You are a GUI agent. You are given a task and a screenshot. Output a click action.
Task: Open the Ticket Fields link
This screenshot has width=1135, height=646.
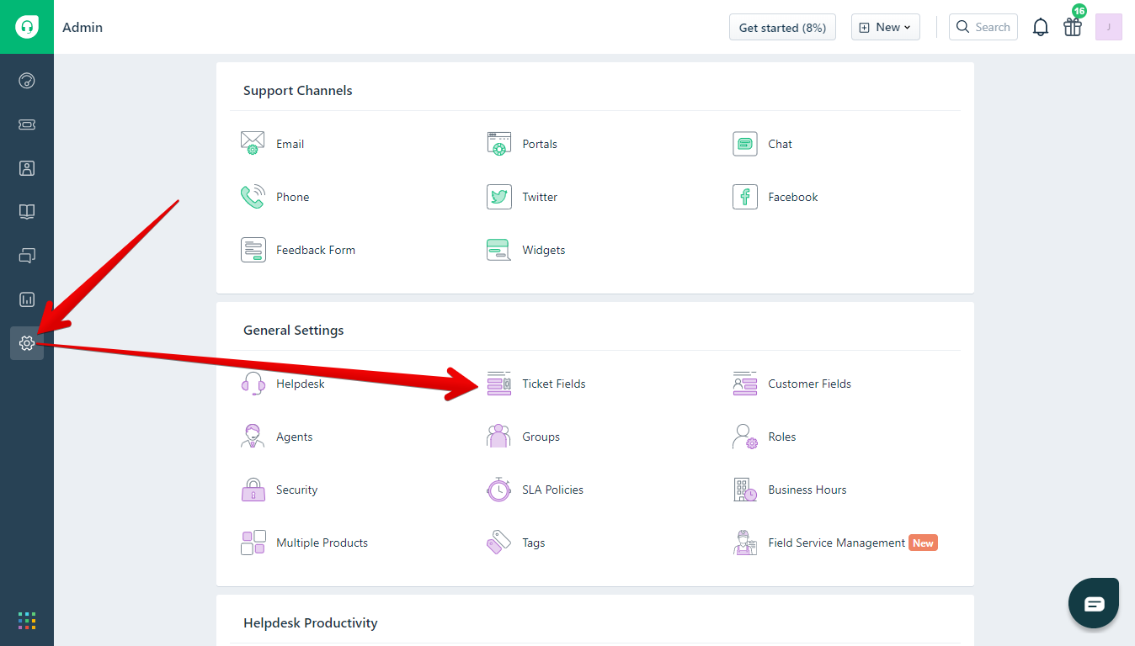click(554, 384)
